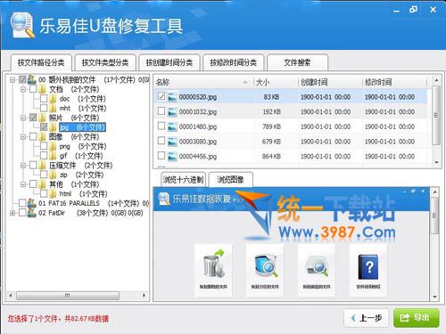Click the folder icon for html
446x334 pixels.
coord(53,193)
